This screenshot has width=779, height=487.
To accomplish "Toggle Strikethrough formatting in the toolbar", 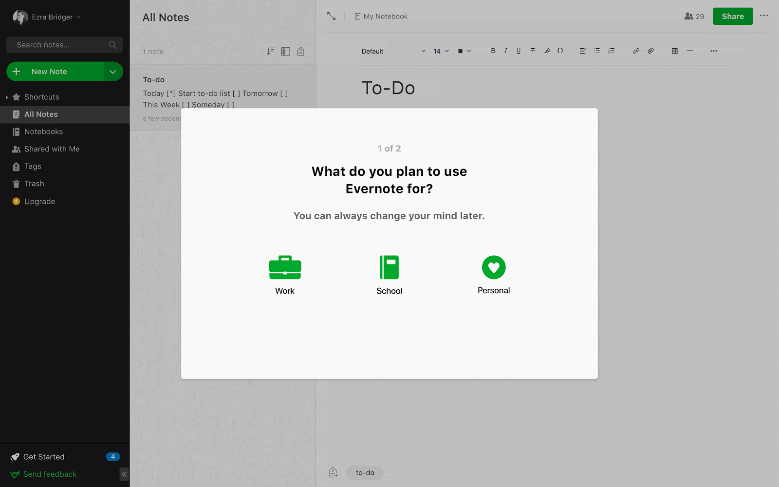I will (x=533, y=51).
